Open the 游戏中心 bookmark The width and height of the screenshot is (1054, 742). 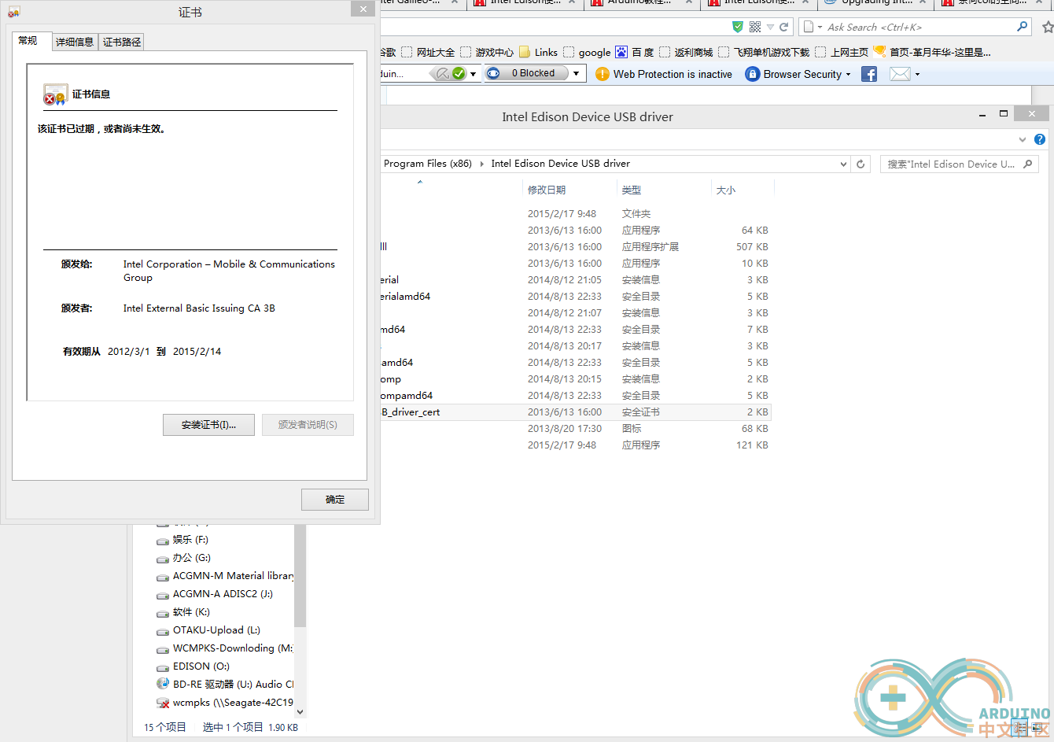tap(487, 52)
